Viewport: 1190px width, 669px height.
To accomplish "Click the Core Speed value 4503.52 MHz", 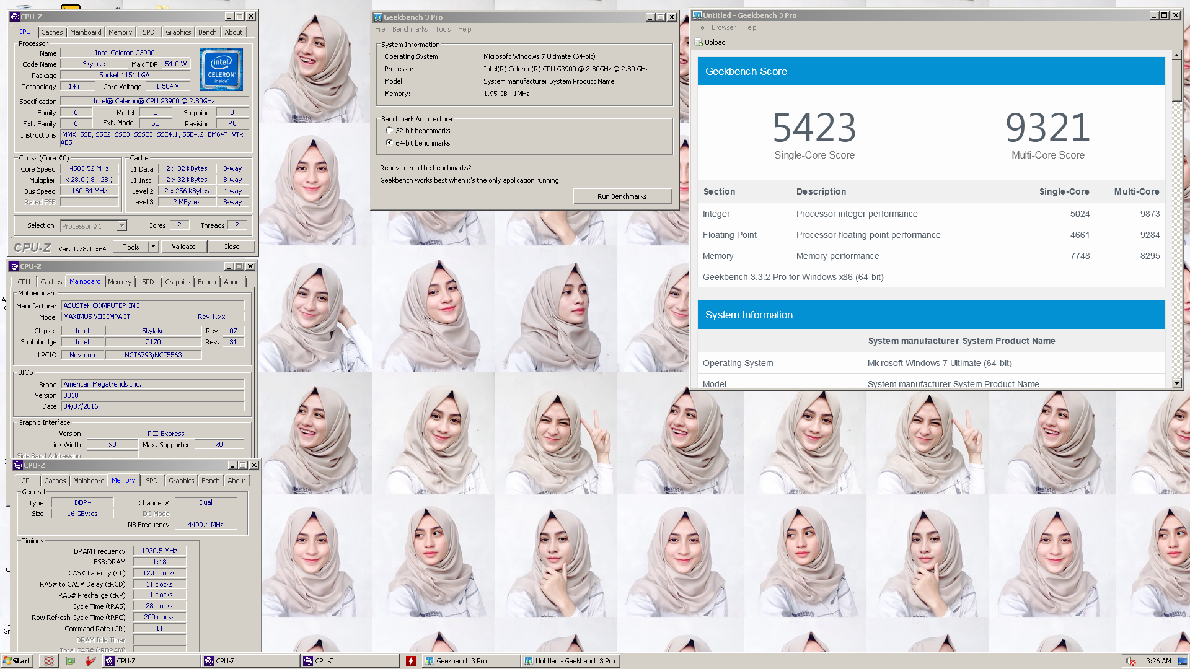I will 89,168.
